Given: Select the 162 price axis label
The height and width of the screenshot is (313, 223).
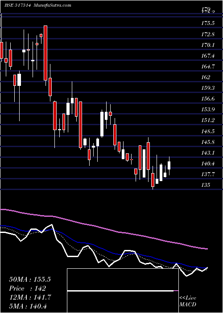Looking at the screenshot, I should pos(206,77).
